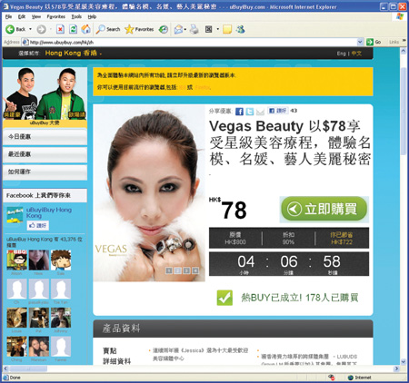Open 今日優惠 sidebar menu item
Viewport: 409px width, 383px height.
click(x=45, y=137)
